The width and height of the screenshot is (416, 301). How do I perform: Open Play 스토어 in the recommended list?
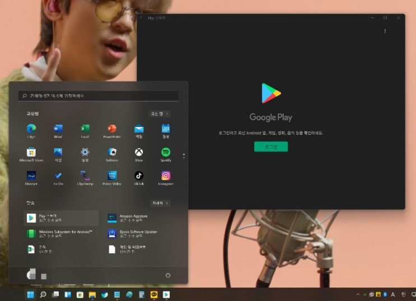click(x=61, y=218)
